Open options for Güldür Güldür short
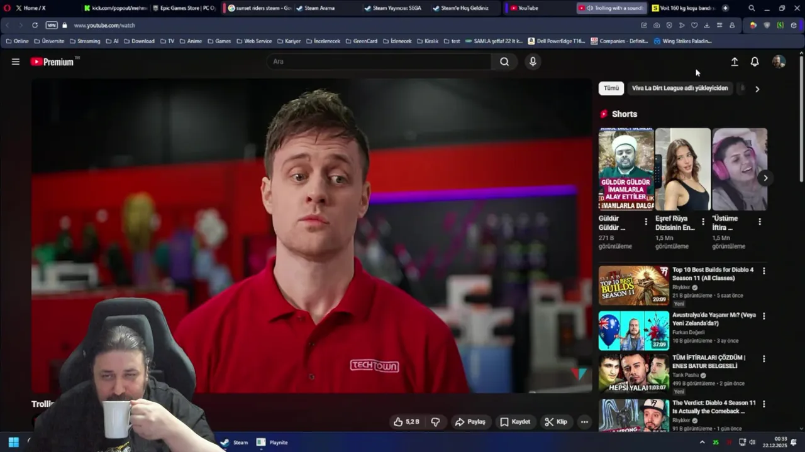Screen dimensions: 805x452 tap(646, 222)
